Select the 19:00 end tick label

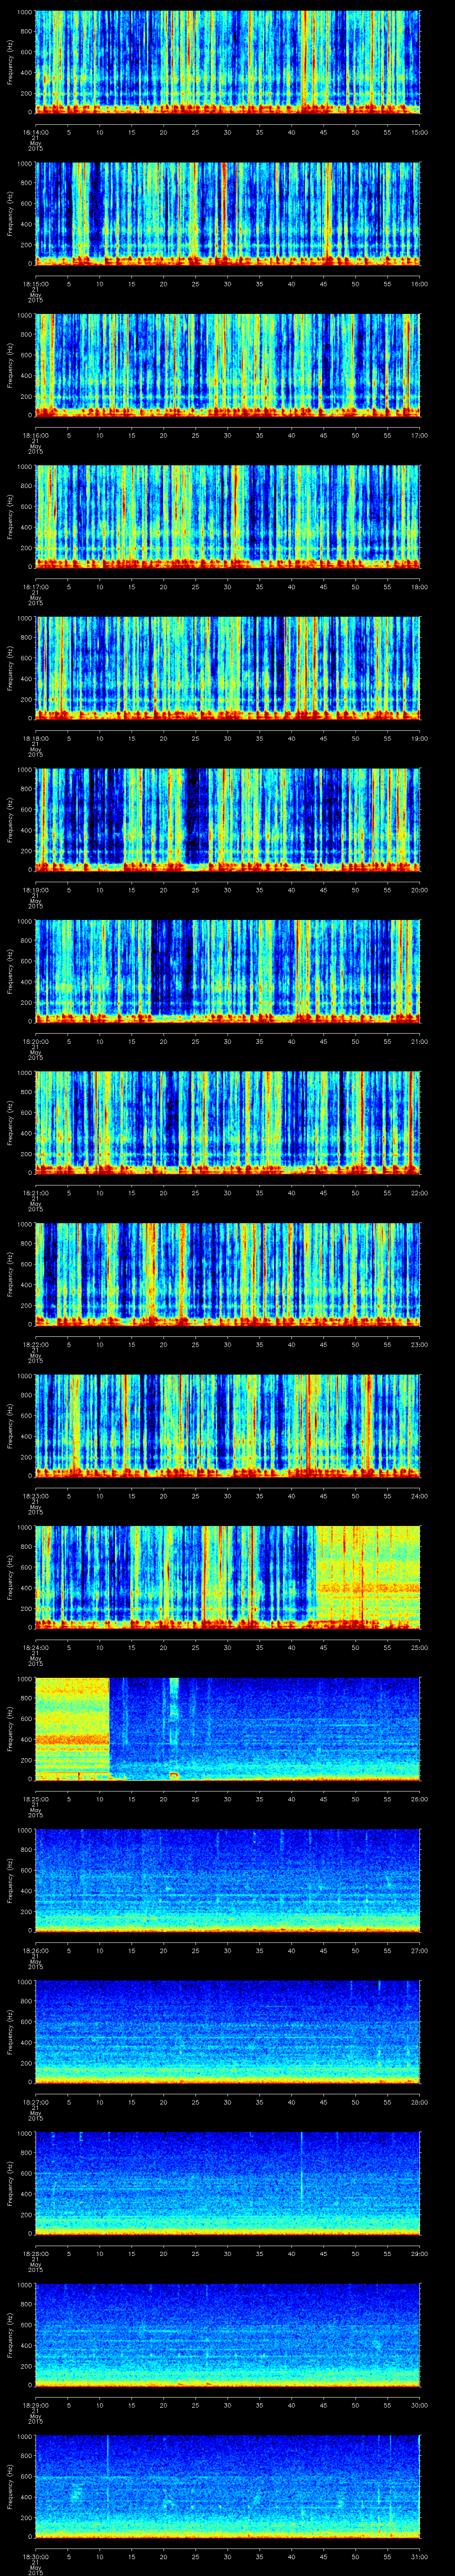point(420,738)
